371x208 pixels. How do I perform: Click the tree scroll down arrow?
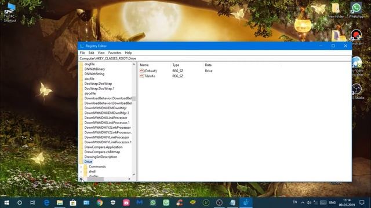click(134, 174)
